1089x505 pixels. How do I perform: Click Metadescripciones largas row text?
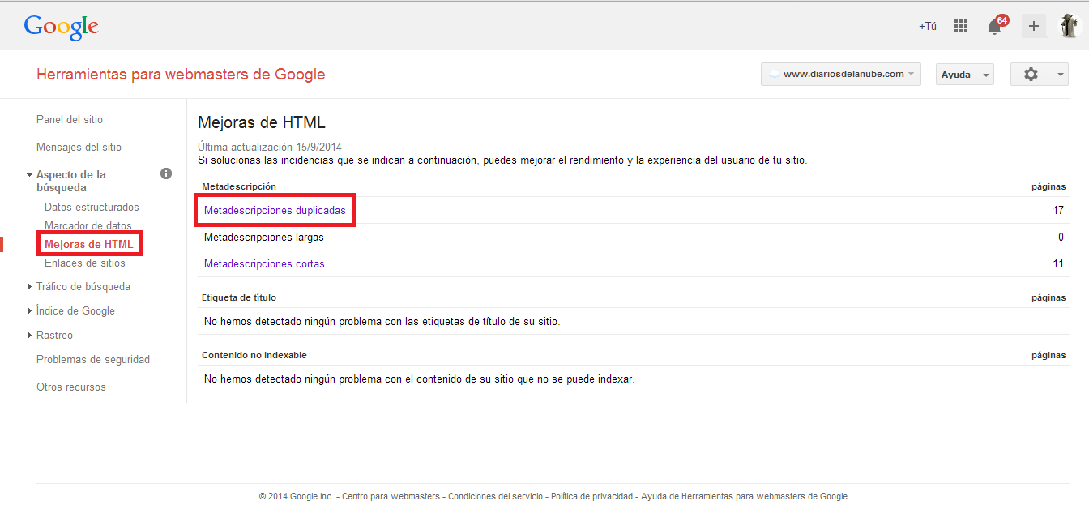[264, 237]
